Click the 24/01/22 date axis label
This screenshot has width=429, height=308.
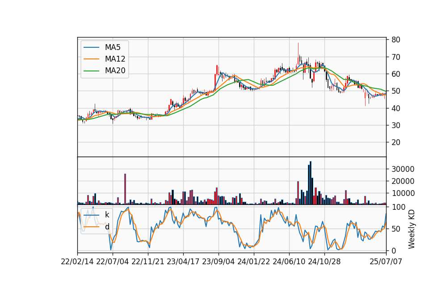pyautogui.click(x=254, y=262)
